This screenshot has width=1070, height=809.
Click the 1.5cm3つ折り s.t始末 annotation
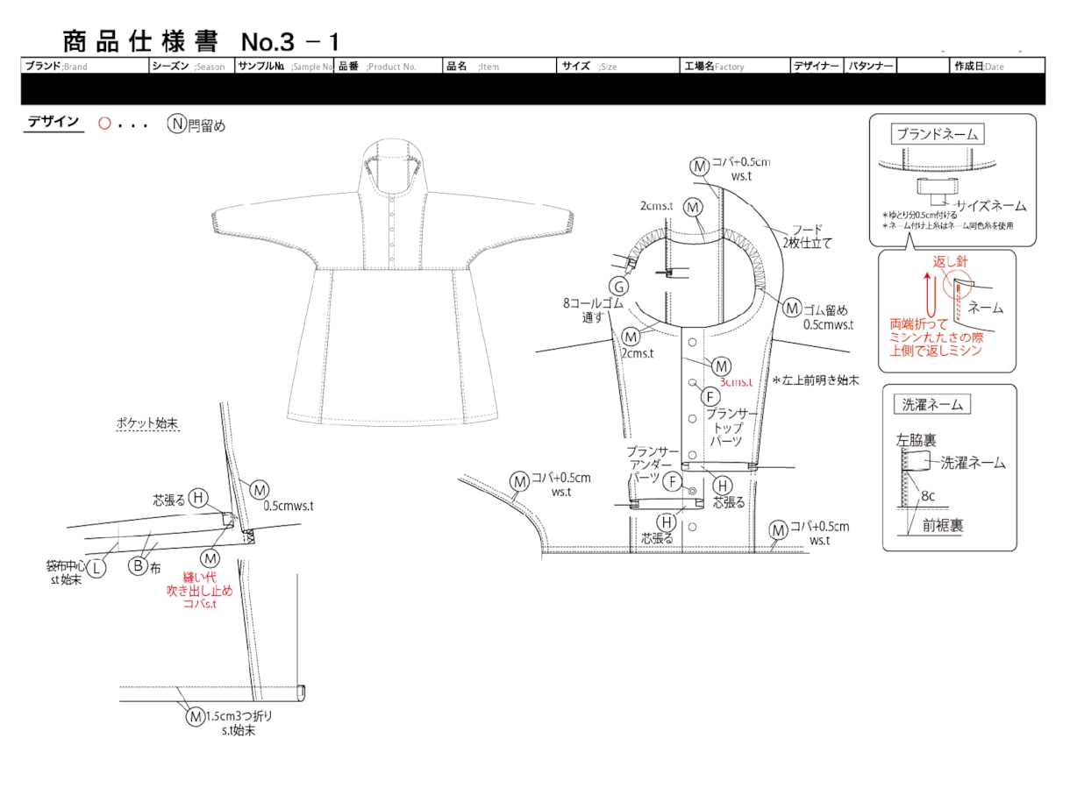pos(239,722)
